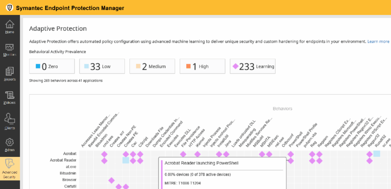Screen dimensions: 391x189
Task: Select the Acrobat application row label
Action: pyautogui.click(x=70, y=153)
